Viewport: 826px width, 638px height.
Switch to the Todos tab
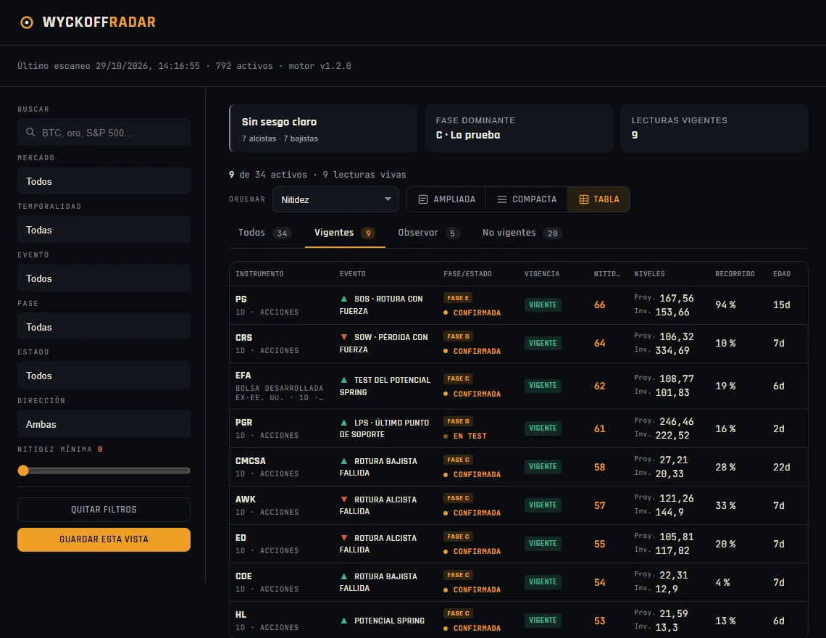[x=264, y=233]
